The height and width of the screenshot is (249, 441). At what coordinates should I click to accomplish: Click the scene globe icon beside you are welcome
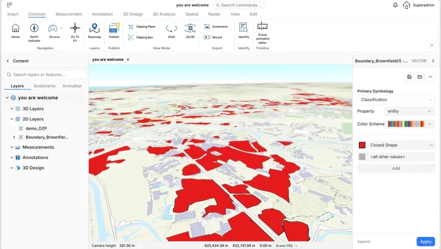pos(13,98)
